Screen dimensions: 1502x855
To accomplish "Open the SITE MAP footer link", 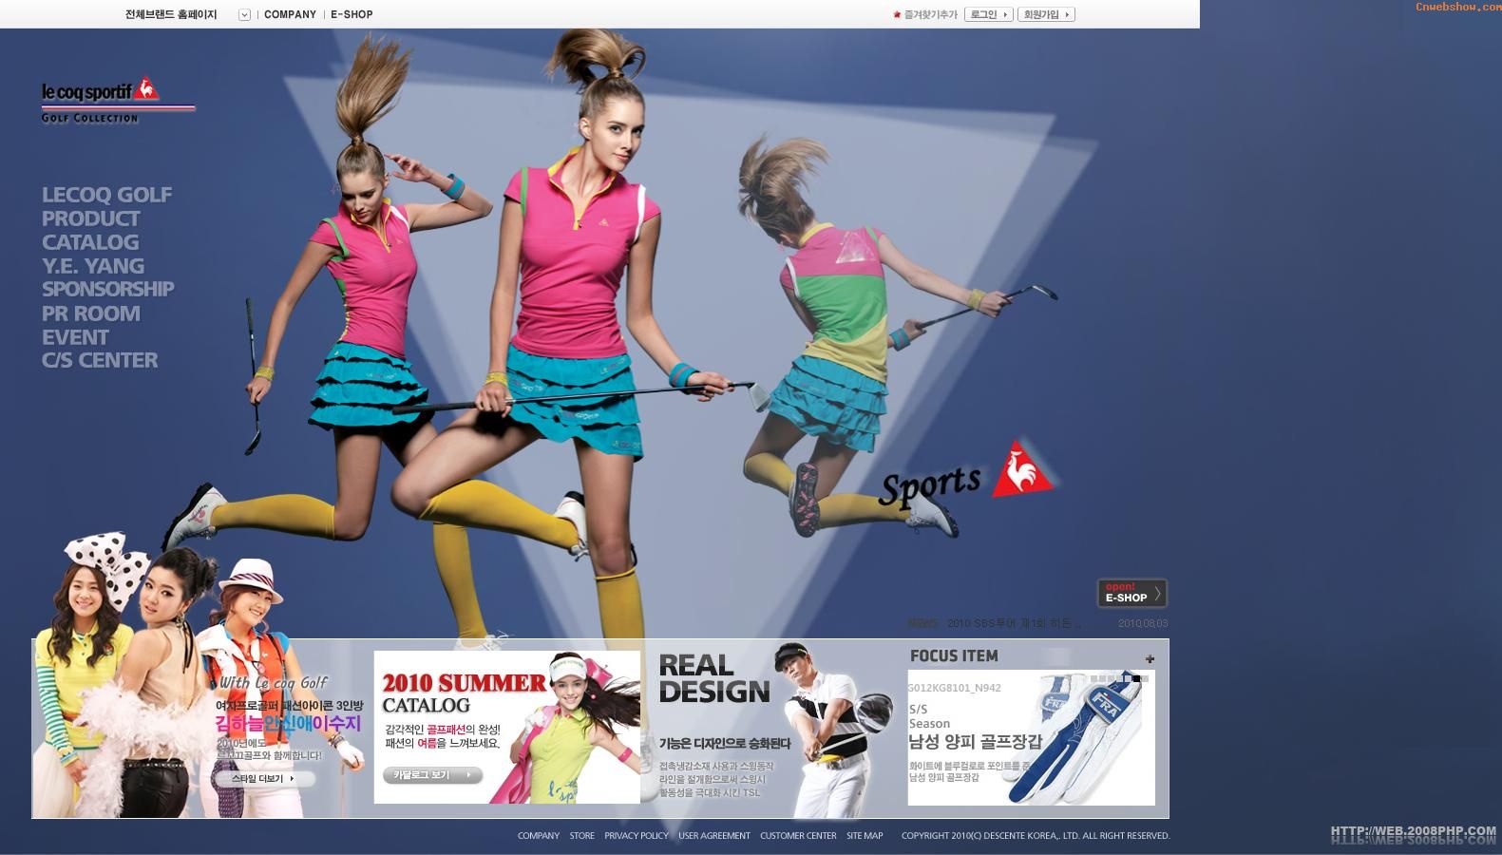I will (865, 836).
